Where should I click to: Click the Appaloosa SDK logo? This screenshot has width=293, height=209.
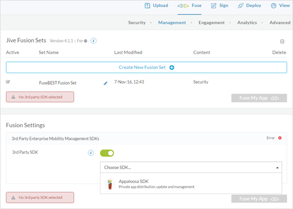[110, 184]
